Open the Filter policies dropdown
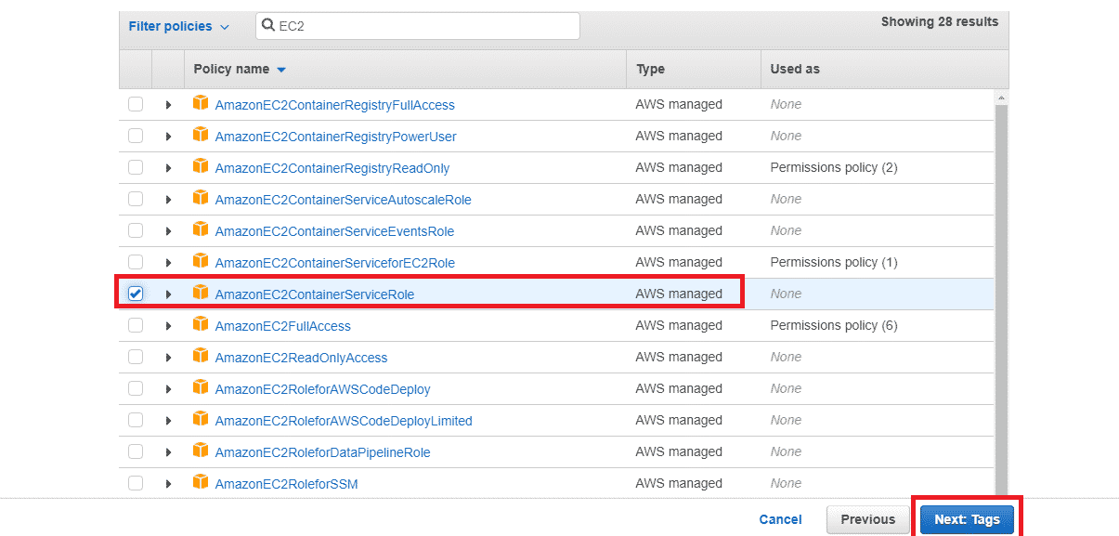This screenshot has height=536, width=1119. pos(178,26)
